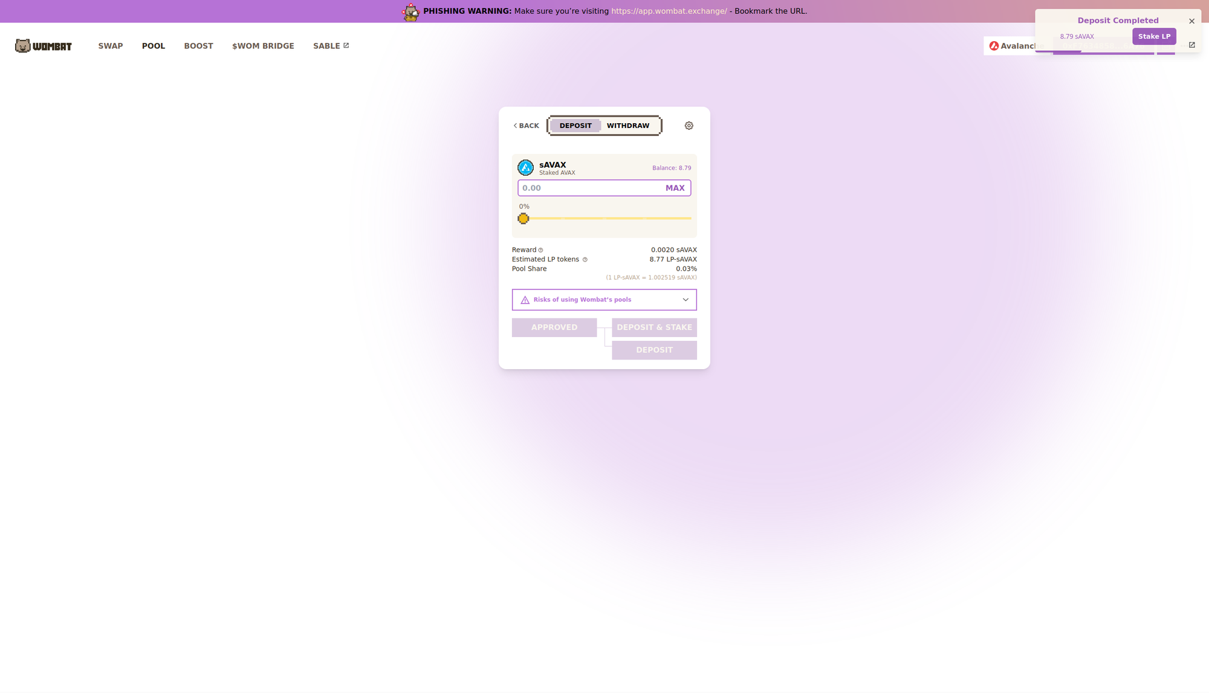
Task: Open the SABLE external link
Action: point(331,46)
